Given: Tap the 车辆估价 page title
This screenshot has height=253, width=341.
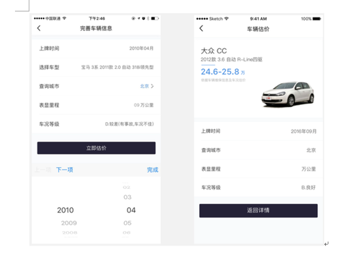Looking at the screenshot, I should pyautogui.click(x=258, y=29).
